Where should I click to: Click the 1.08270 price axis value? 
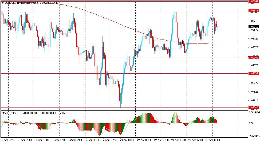(x=254, y=47)
